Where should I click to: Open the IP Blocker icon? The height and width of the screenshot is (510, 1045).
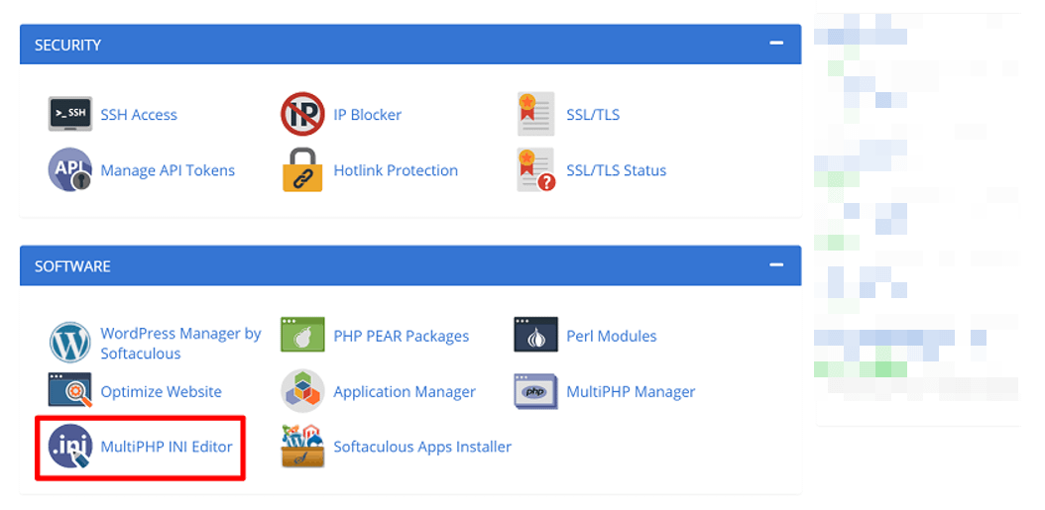coord(302,115)
